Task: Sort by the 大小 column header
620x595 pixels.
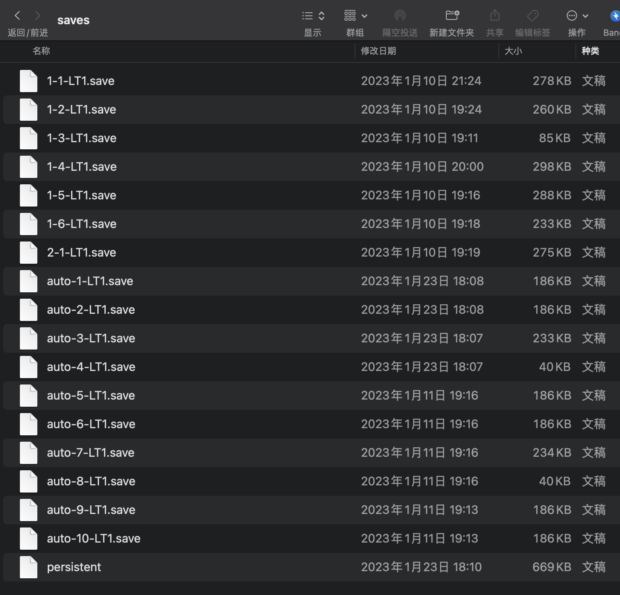Action: [x=513, y=51]
